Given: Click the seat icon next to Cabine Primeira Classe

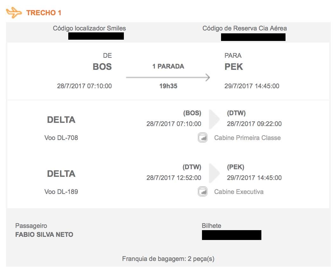Looking at the screenshot, I should click(x=203, y=137).
